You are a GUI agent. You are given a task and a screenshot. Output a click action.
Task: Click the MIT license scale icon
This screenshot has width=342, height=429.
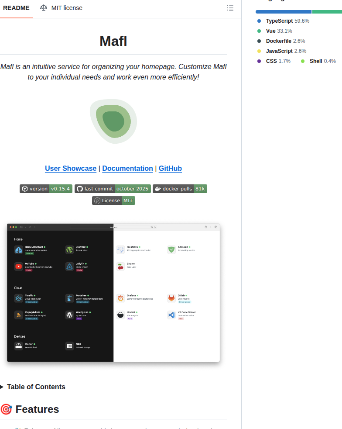click(44, 8)
